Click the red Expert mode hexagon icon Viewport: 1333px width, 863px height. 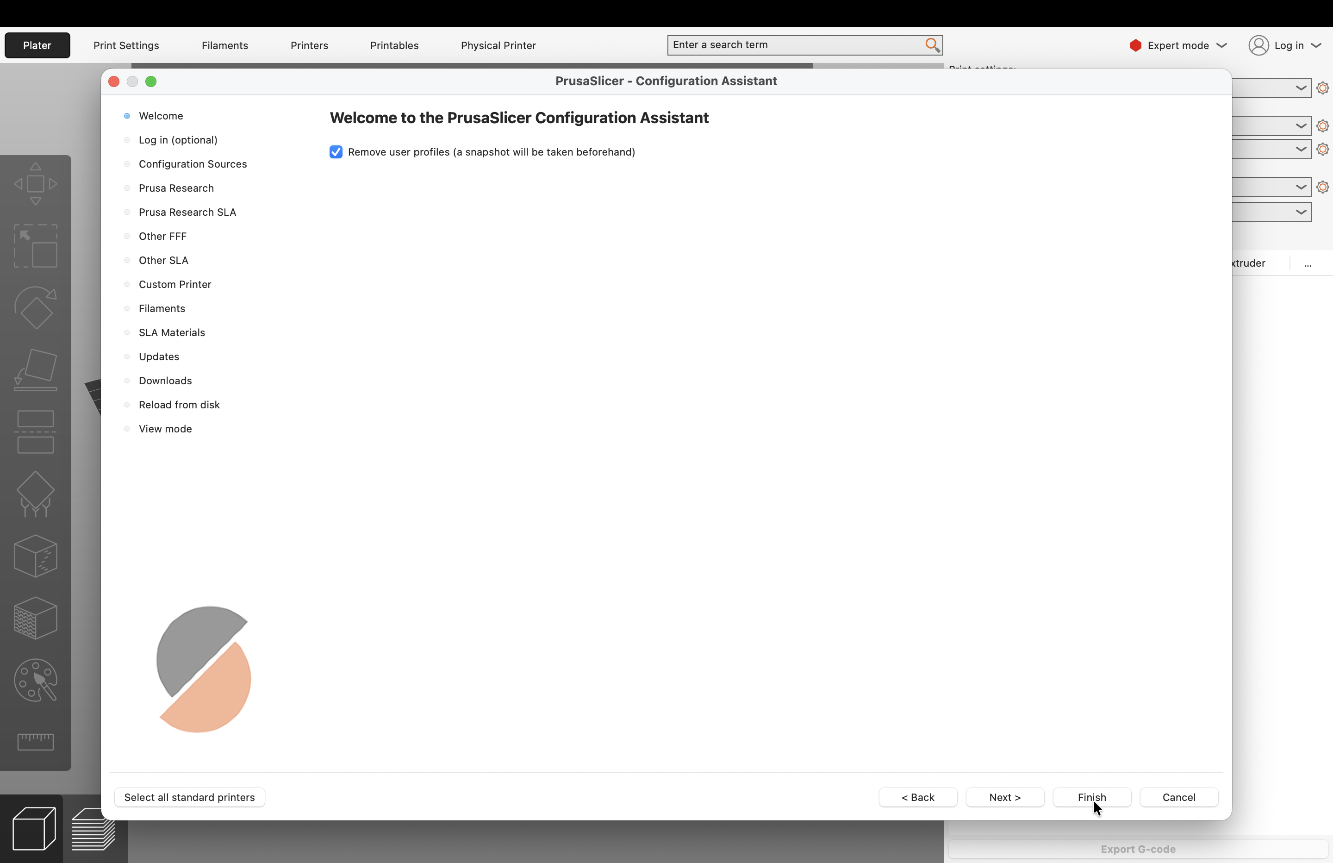tap(1135, 45)
